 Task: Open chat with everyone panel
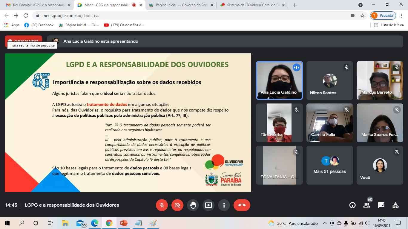[x=381, y=205]
